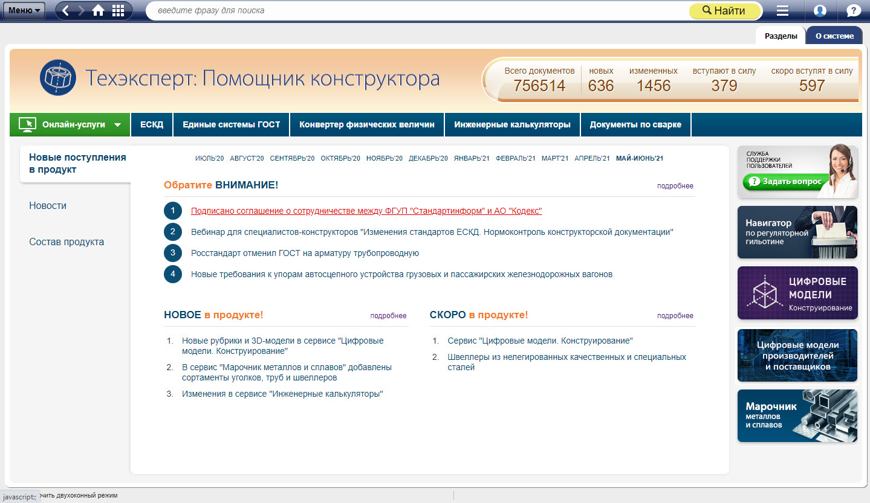Switch to the О системе tab

point(834,36)
